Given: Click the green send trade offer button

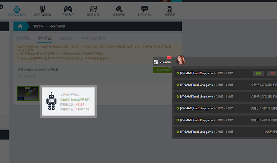Looking at the screenshot, I should (x=163, y=70).
